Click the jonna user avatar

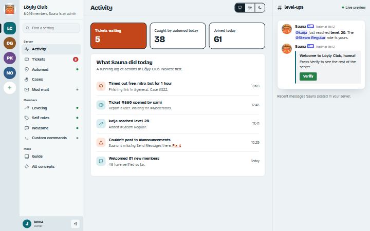(27, 224)
